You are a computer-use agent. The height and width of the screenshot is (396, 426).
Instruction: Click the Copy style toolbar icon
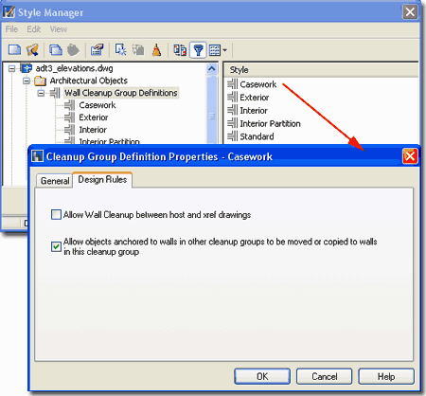[56, 49]
